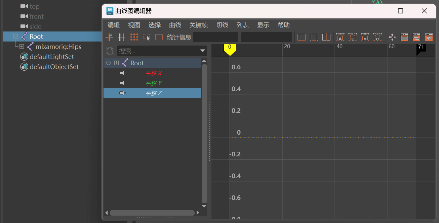
Task: Click the plus box next to Root in Graph Editor
Action: (116, 63)
